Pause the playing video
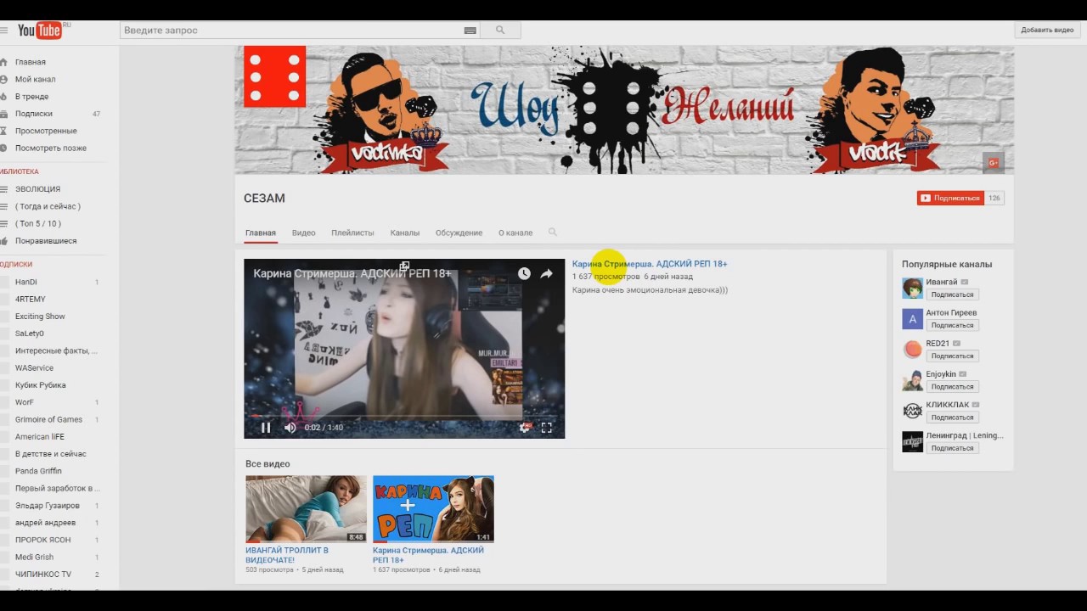The height and width of the screenshot is (611, 1087). click(266, 428)
